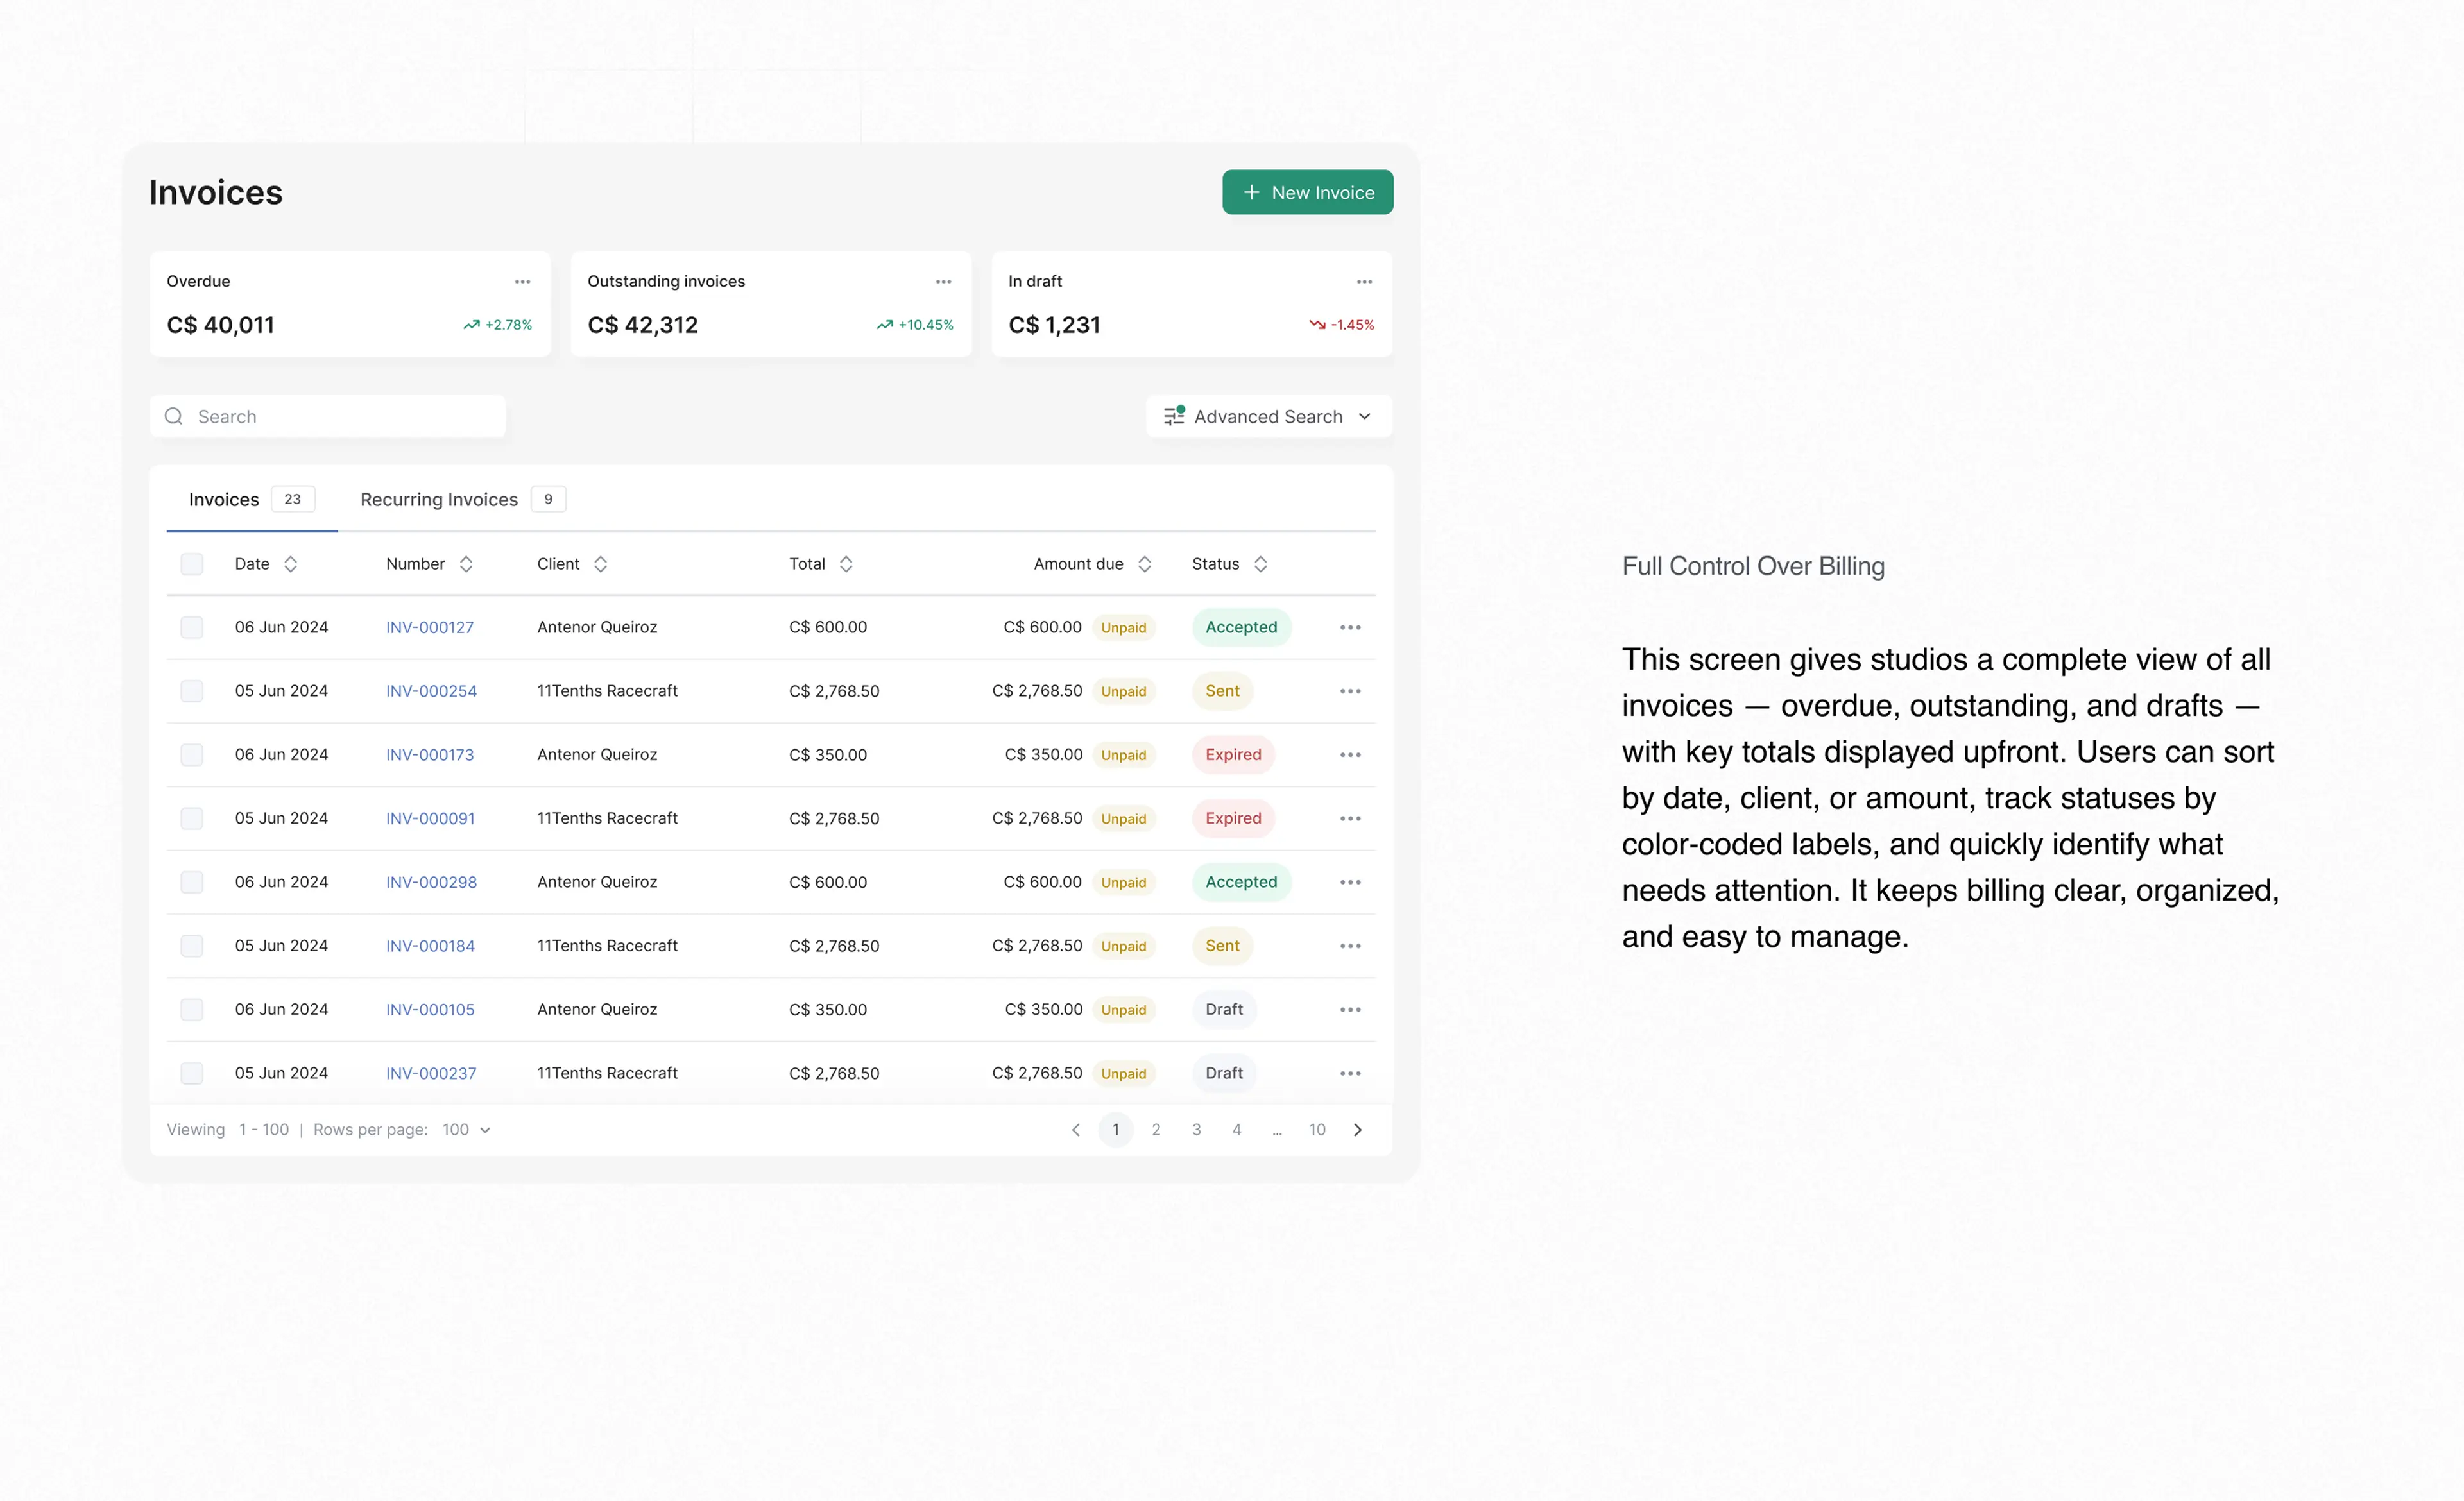Open the rows per page 100 dropdown
The width and height of the screenshot is (2464, 1501).
click(466, 1129)
